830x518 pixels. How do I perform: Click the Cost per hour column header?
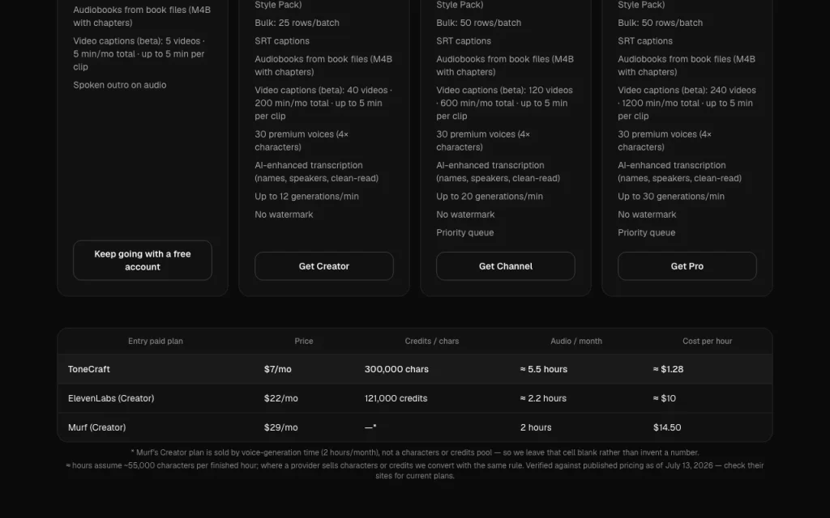pos(707,341)
